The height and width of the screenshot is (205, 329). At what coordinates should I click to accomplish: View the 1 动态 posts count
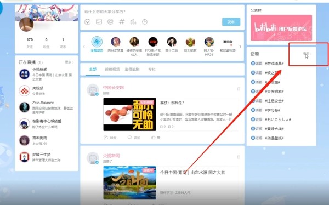pyautogui.click(x=63, y=43)
